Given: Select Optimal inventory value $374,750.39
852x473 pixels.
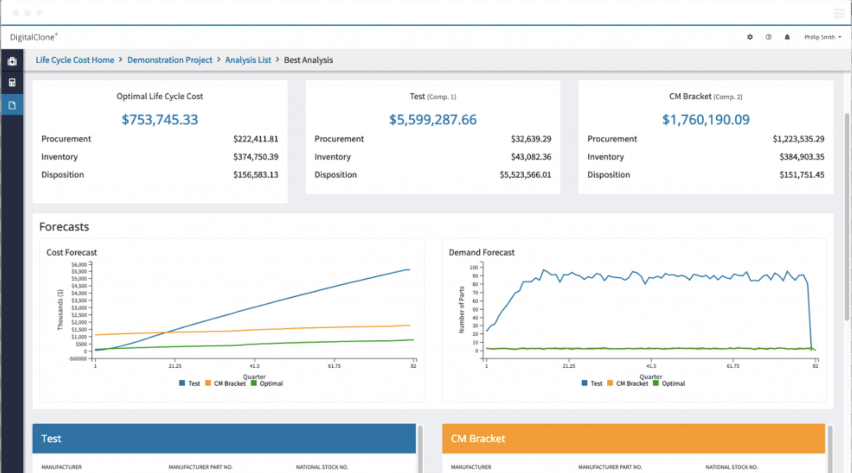Looking at the screenshot, I should [x=256, y=156].
